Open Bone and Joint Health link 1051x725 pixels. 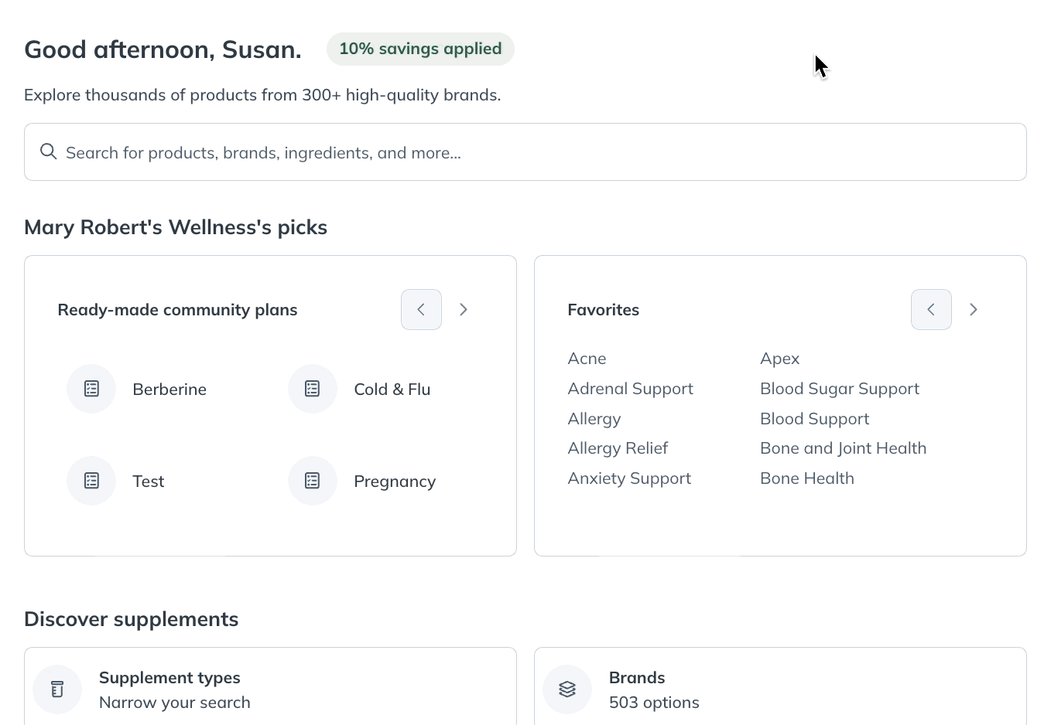pos(843,448)
